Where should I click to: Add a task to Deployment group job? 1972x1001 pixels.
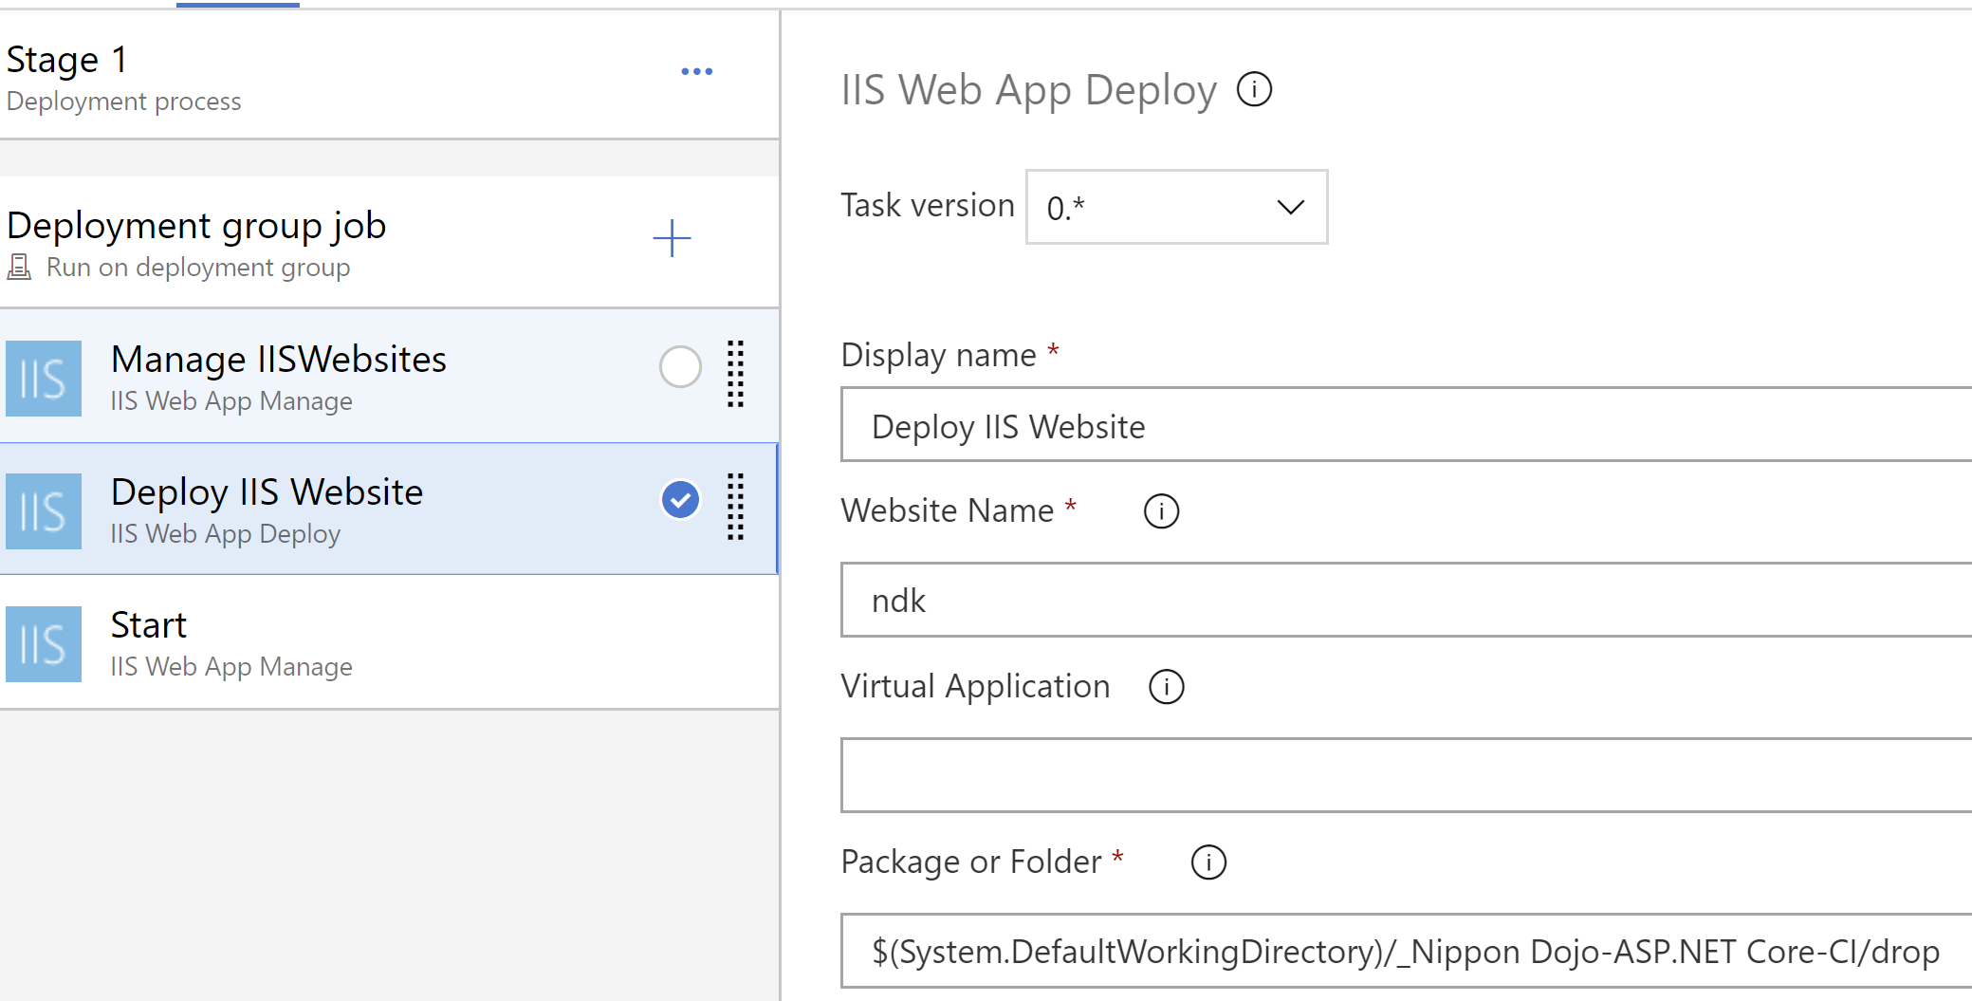pyautogui.click(x=672, y=238)
